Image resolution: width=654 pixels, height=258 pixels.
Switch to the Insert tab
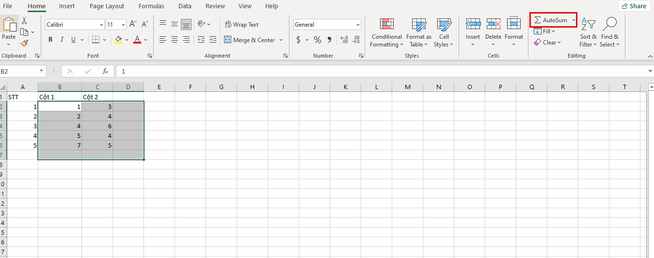67,6
